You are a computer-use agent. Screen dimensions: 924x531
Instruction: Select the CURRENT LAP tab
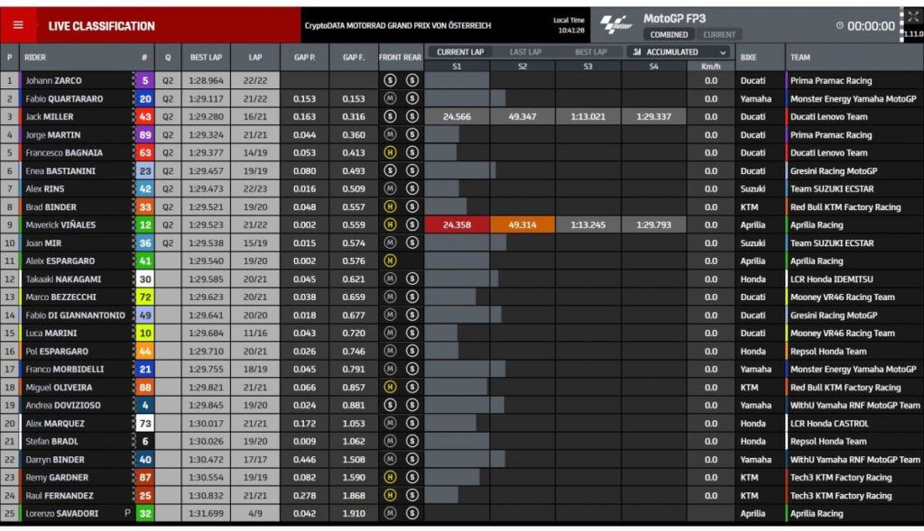[460, 51]
